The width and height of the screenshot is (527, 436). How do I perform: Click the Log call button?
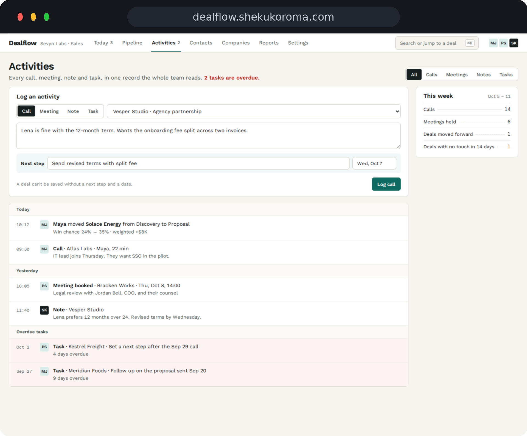[386, 184]
